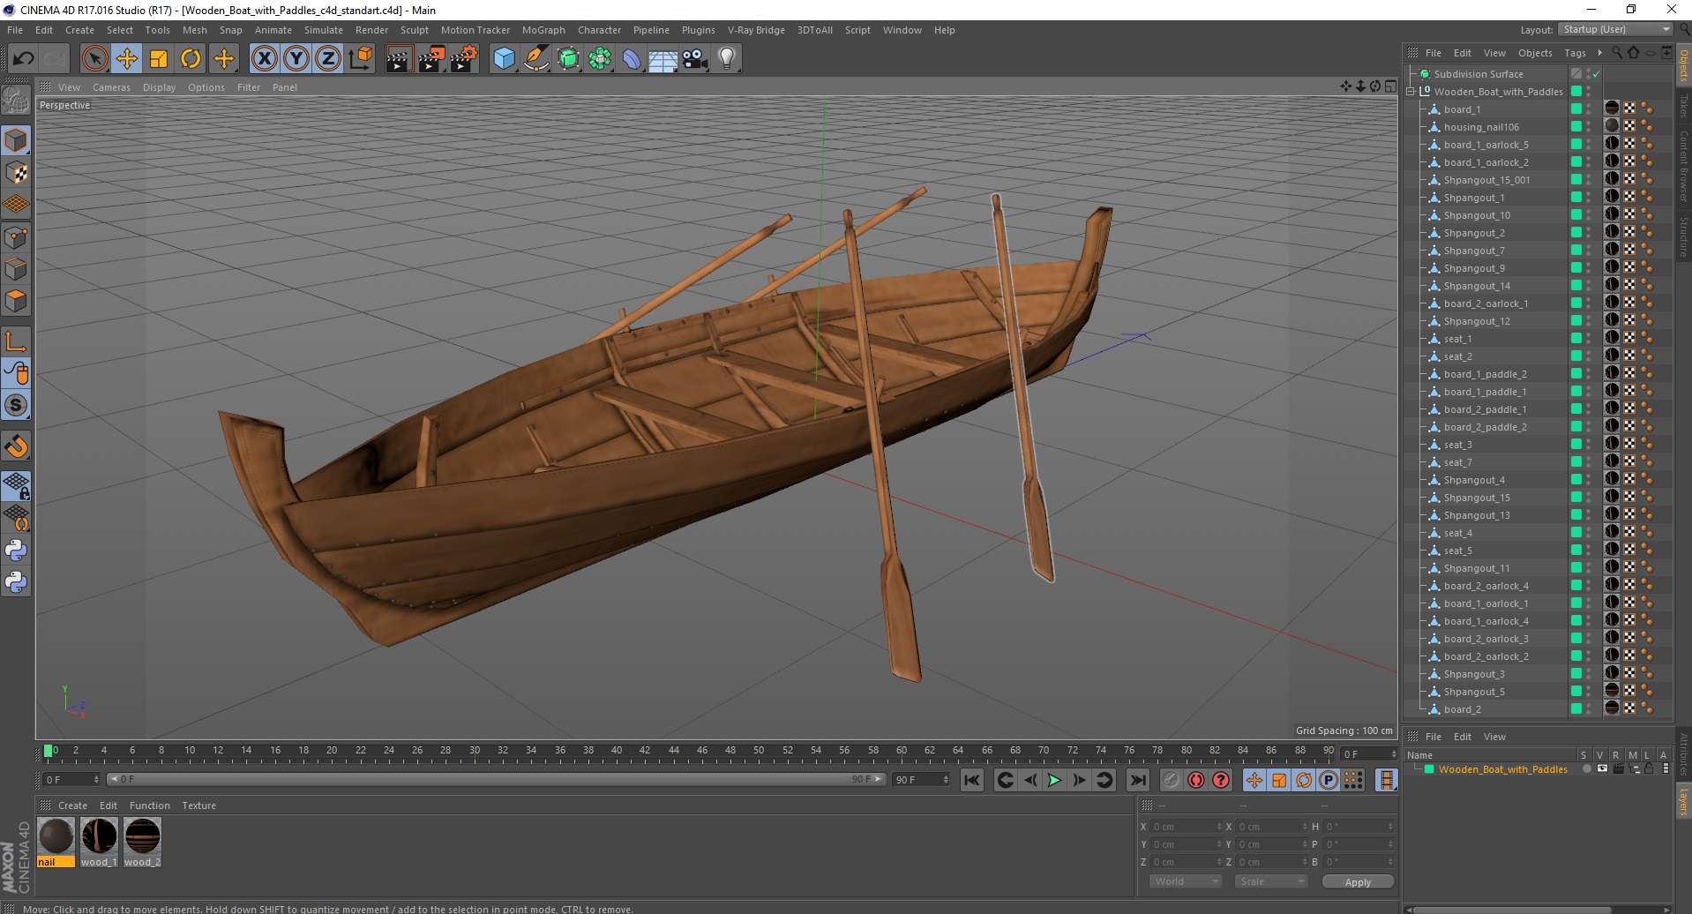Switch to Edges mode
The height and width of the screenshot is (914, 1692).
16,269
